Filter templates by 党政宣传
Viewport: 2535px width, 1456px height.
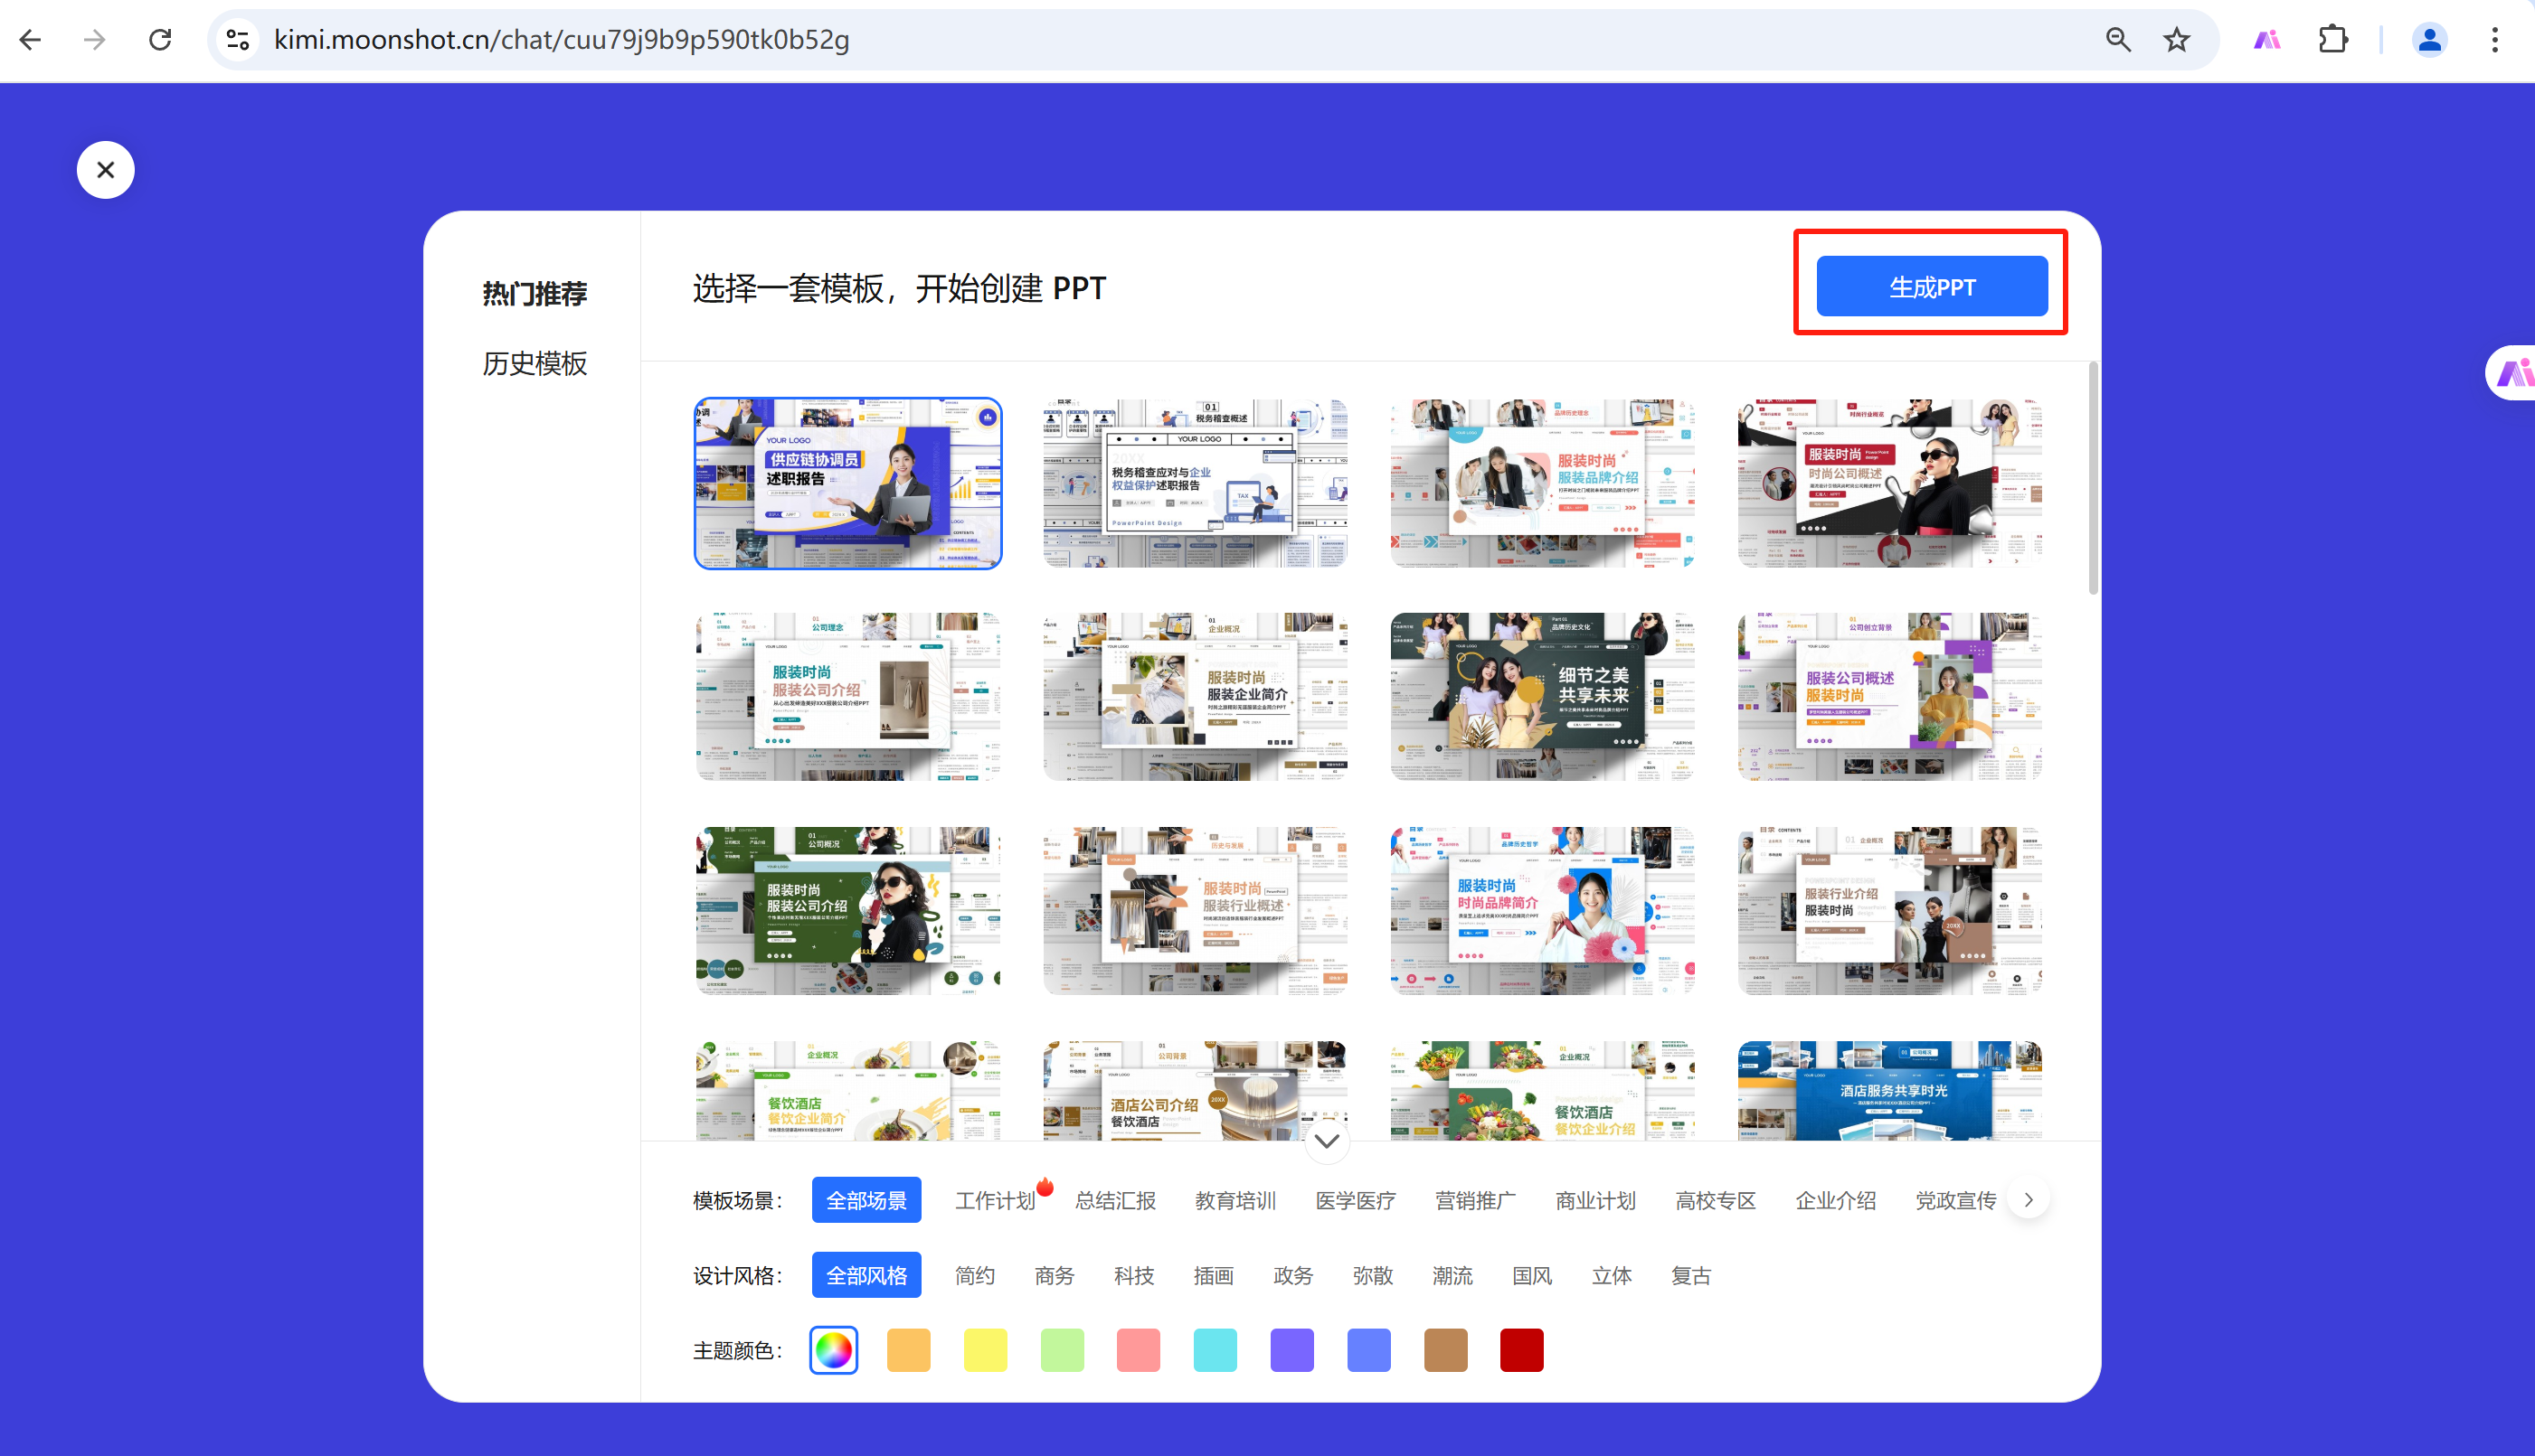pos(1956,1200)
